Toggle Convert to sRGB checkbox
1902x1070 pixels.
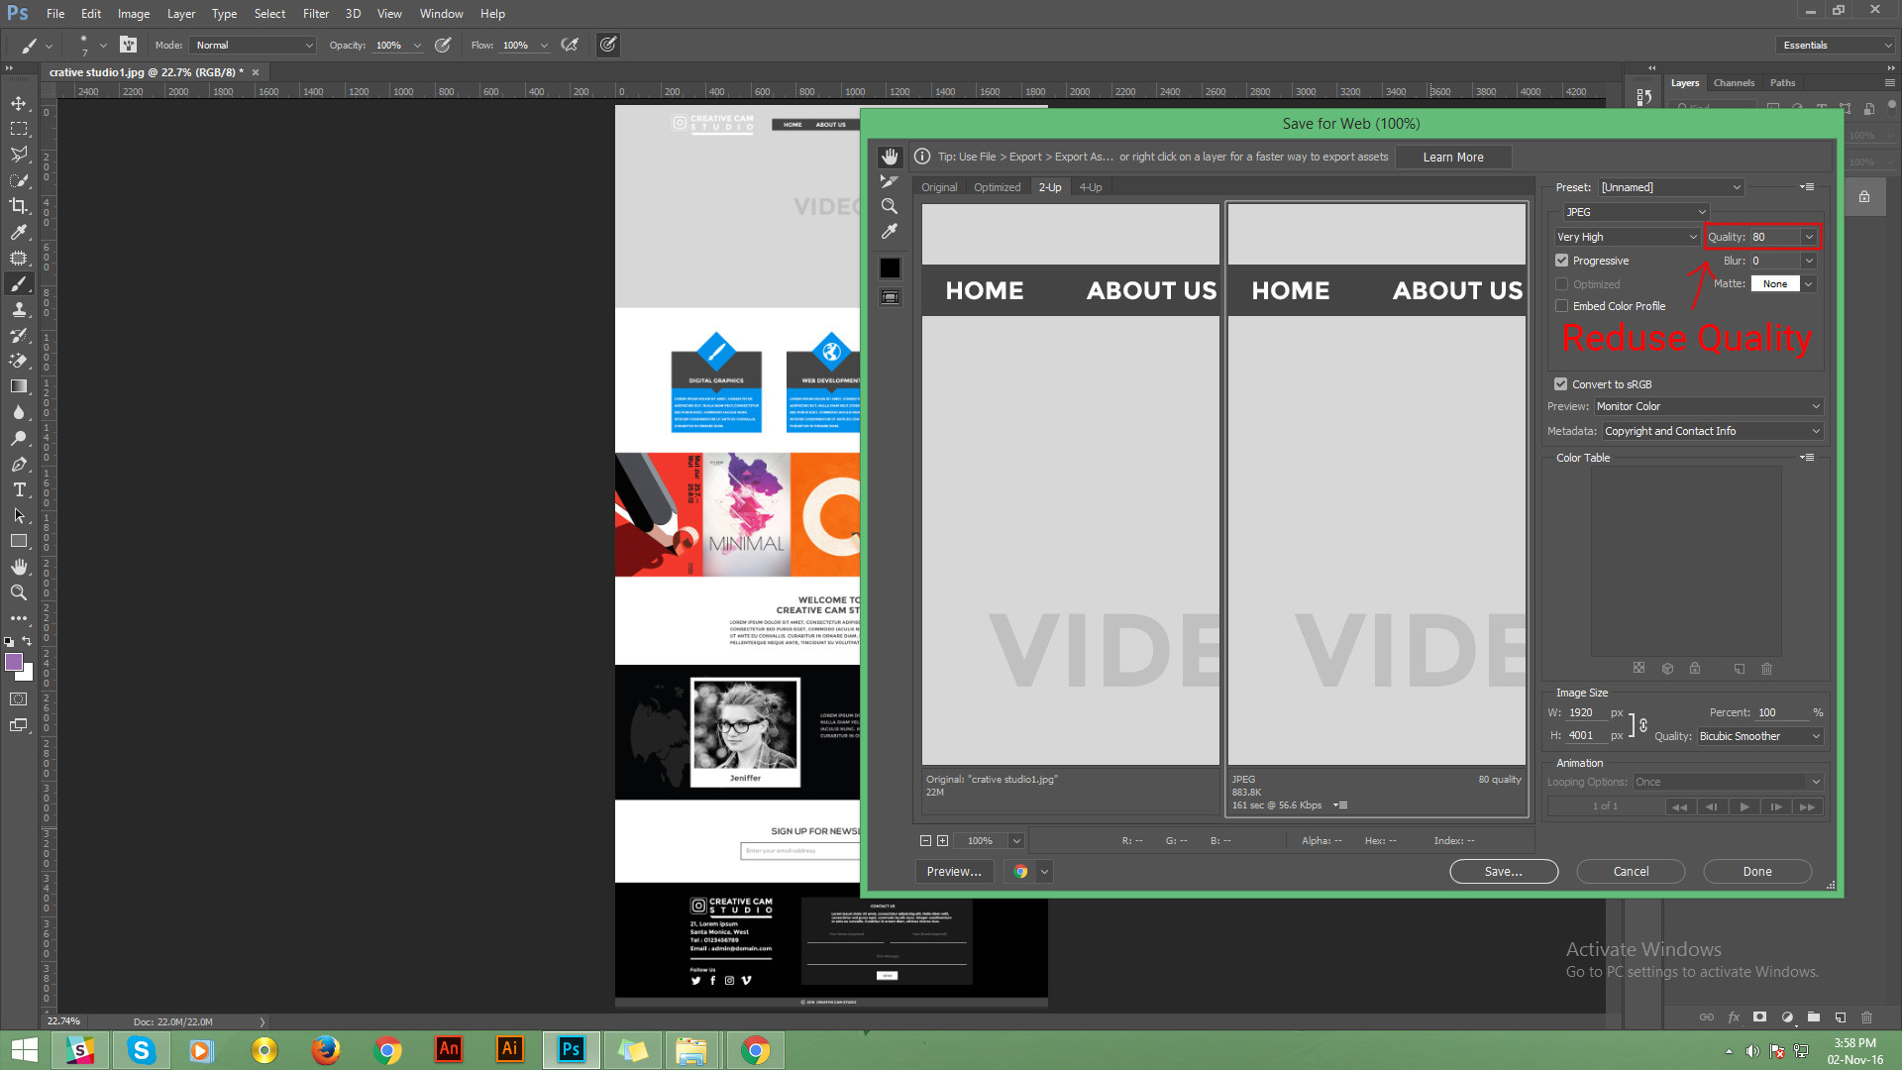(x=1561, y=384)
